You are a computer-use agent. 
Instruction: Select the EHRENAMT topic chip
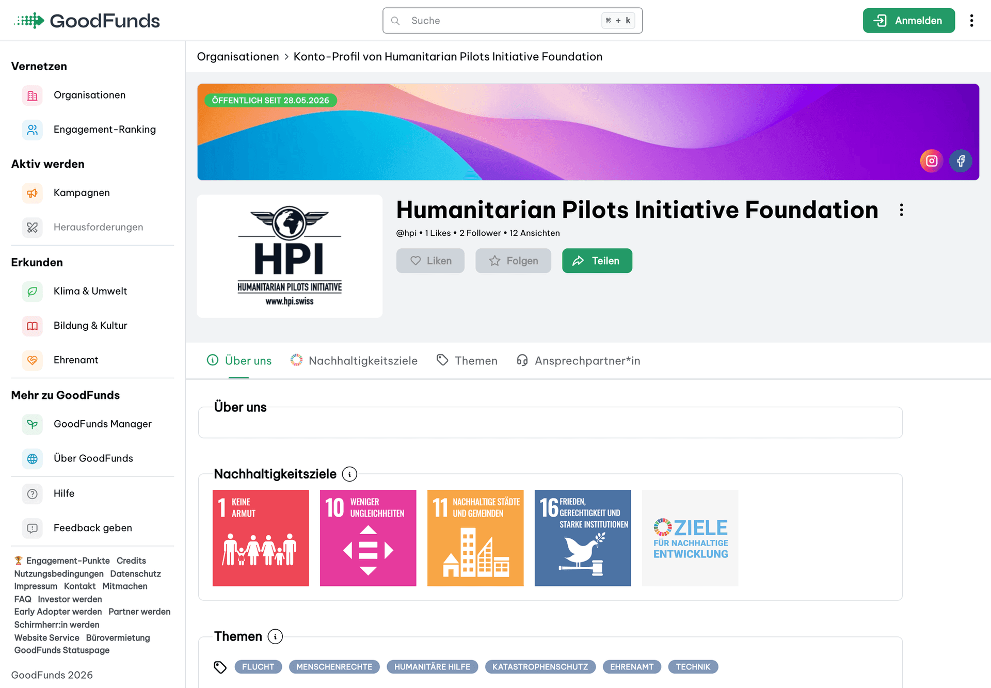pos(632,667)
